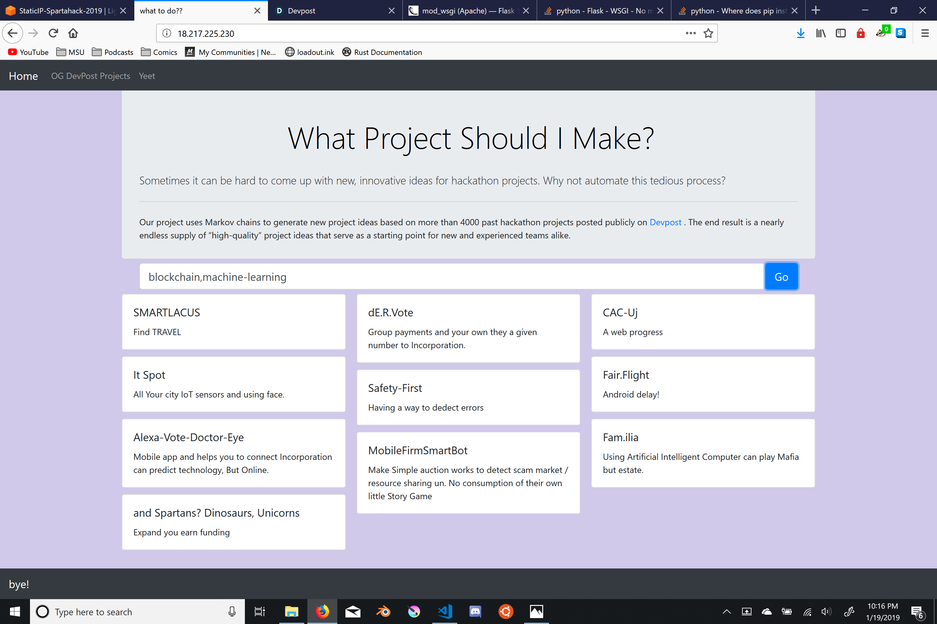Screen dimensions: 937x624
Task: Open the Firefox hamburger menu
Action: click(925, 33)
